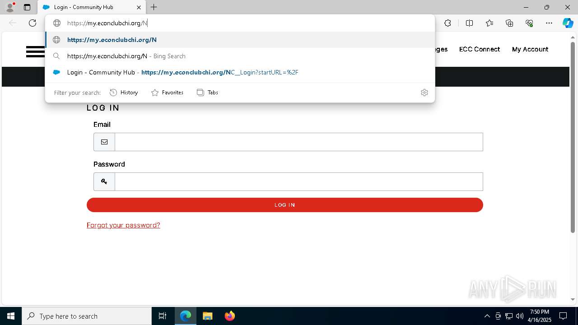Open Favorites star icon in toolbar
Viewport: 578px width, 325px height.
[489, 23]
